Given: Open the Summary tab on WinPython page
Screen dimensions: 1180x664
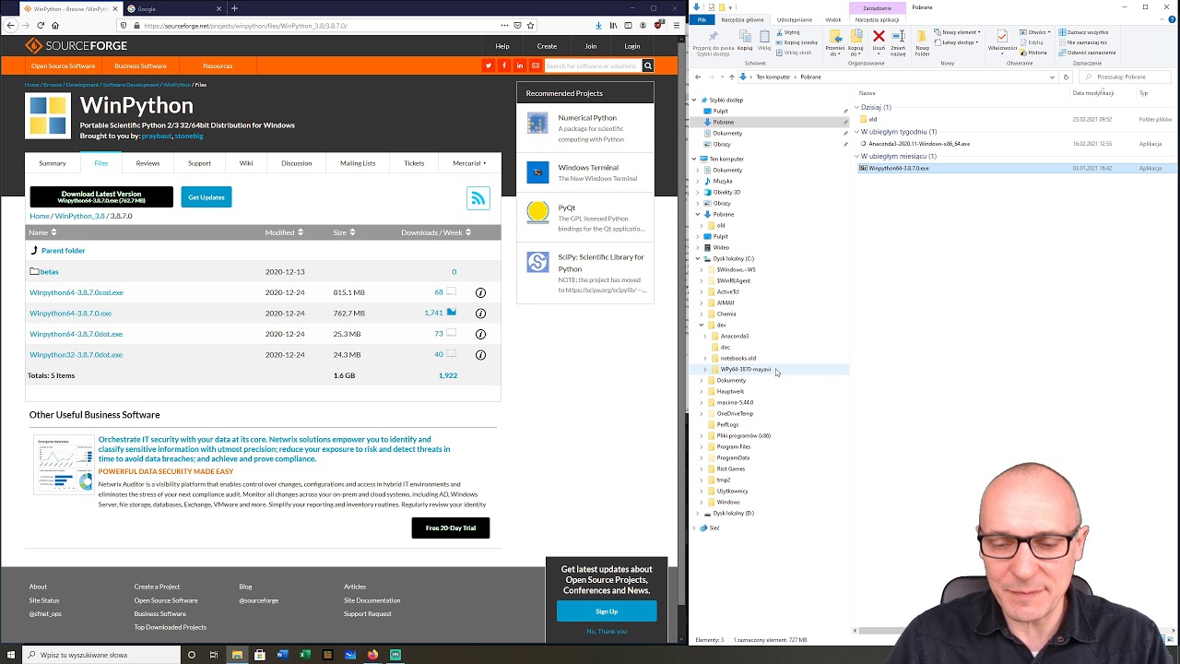Looking at the screenshot, I should point(53,163).
